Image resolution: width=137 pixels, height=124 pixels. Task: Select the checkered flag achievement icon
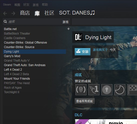tap(132, 90)
